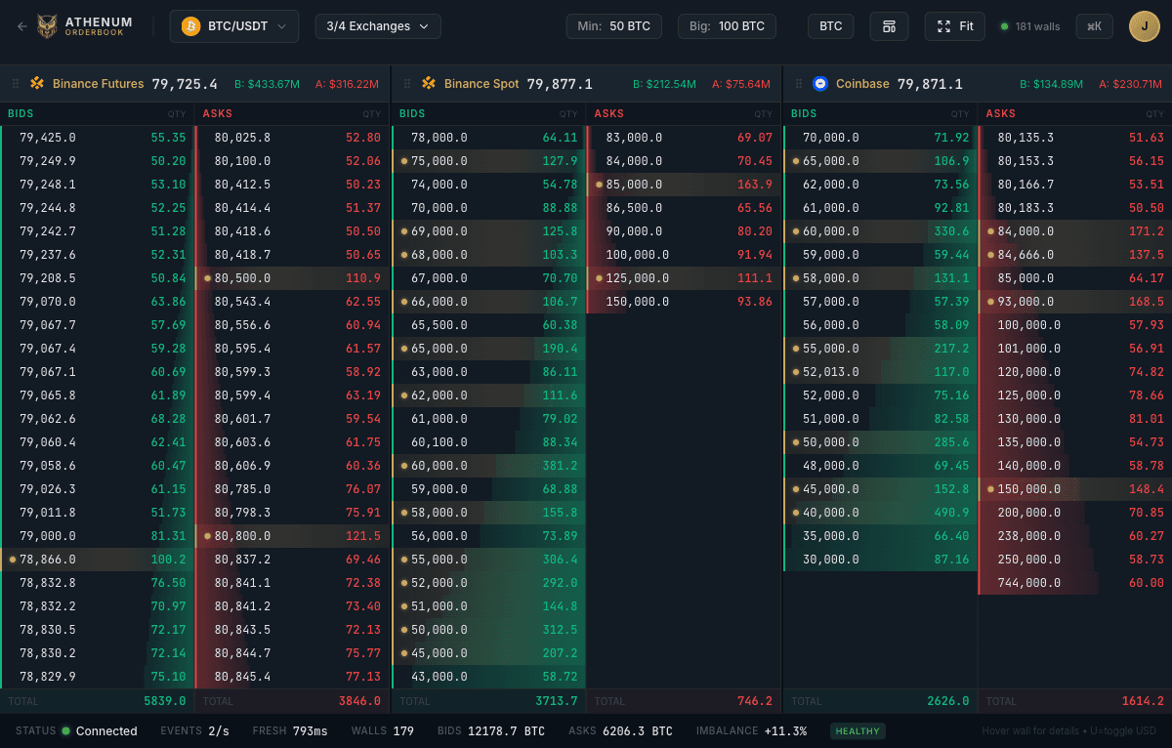Click Binance Spot bid quantity 381.2

(x=560, y=466)
